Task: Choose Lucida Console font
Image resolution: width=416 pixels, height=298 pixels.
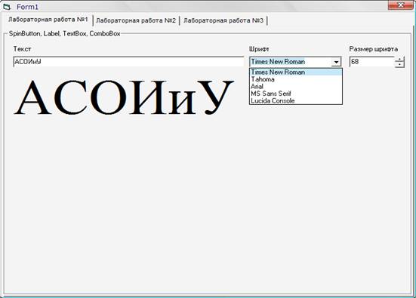Action: point(296,101)
